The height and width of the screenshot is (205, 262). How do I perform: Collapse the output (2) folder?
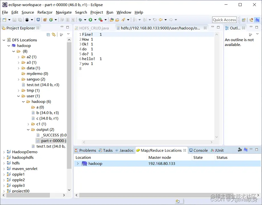28,130
